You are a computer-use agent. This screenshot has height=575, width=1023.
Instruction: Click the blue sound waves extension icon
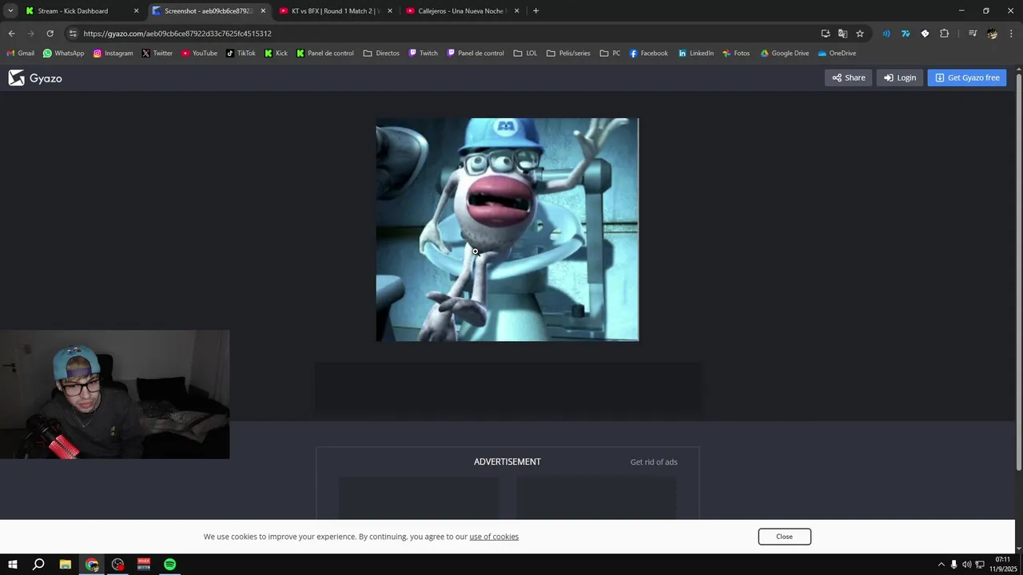point(886,34)
